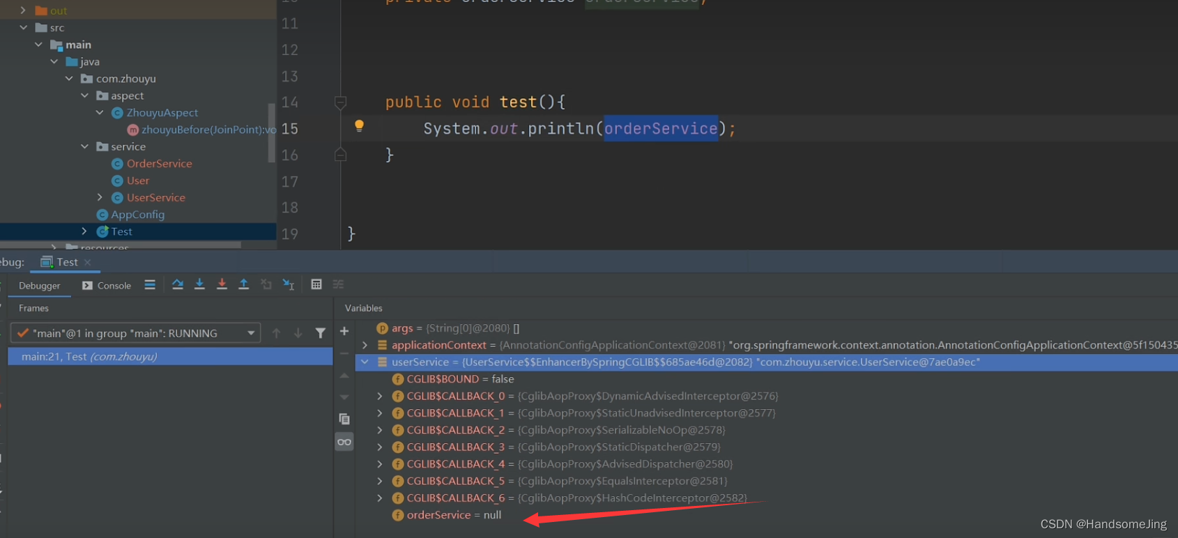Viewport: 1178px width, 538px height.
Task: Collapse the com.zhouyu package
Action: pyautogui.click(x=69, y=79)
